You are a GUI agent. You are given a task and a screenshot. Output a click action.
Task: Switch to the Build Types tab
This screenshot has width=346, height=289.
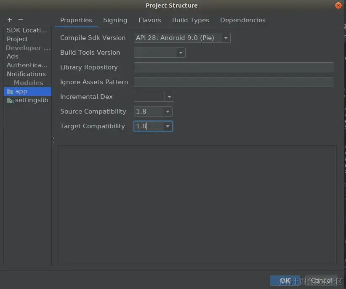(191, 20)
